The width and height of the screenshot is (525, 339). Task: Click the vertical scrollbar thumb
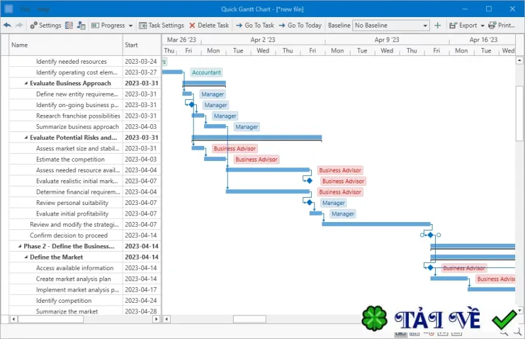click(519, 114)
